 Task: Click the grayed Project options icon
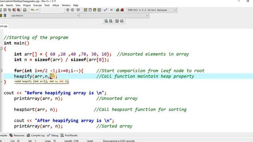point(78,10)
